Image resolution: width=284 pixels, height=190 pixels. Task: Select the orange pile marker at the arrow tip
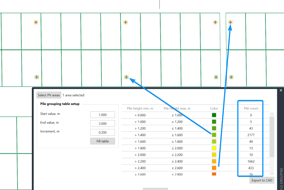coord(230,22)
